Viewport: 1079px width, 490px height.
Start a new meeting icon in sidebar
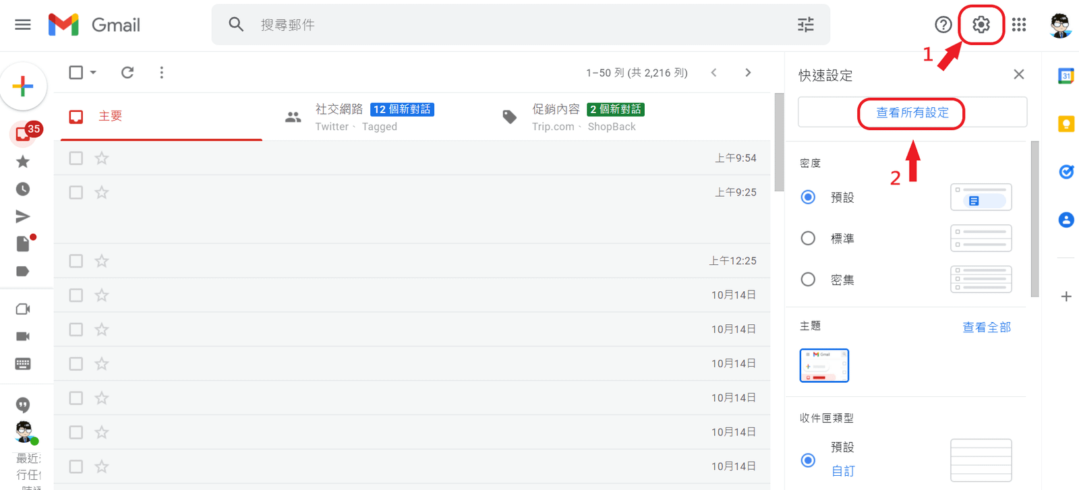coord(23,309)
